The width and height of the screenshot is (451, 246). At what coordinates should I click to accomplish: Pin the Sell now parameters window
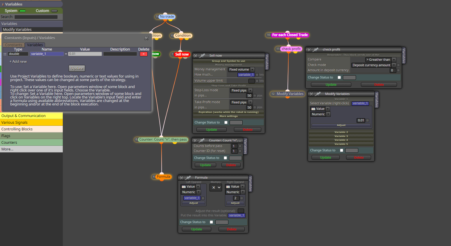coord(203,55)
